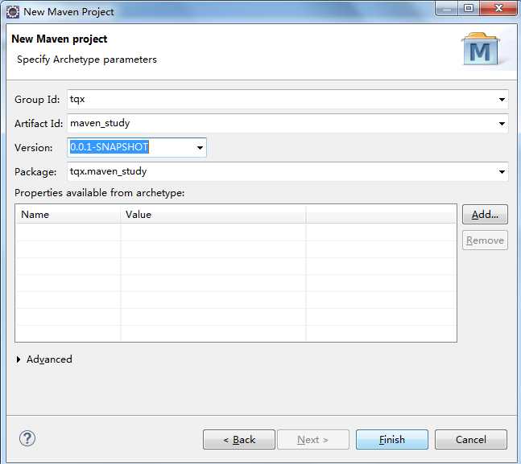Open the Help icon at bottom left
The height and width of the screenshot is (464, 521).
27,438
